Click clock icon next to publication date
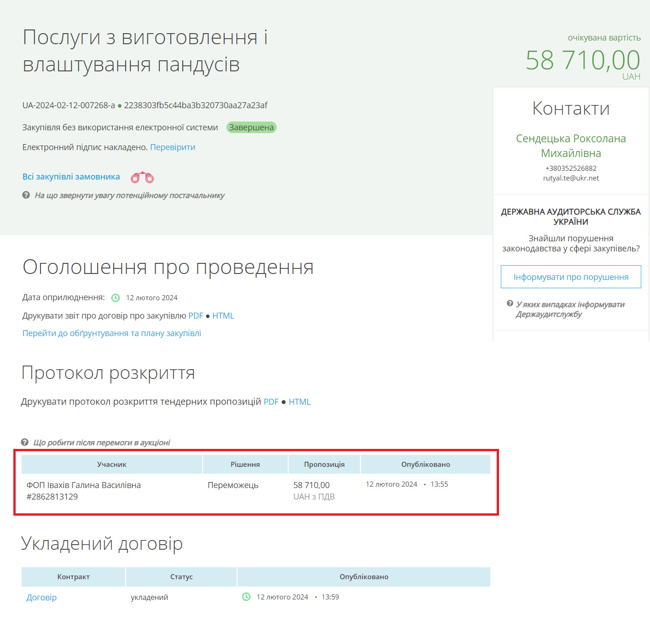The height and width of the screenshot is (628, 650). pos(116,298)
